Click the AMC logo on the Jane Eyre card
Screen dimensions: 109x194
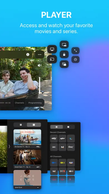pyautogui.click(x=38, y=187)
